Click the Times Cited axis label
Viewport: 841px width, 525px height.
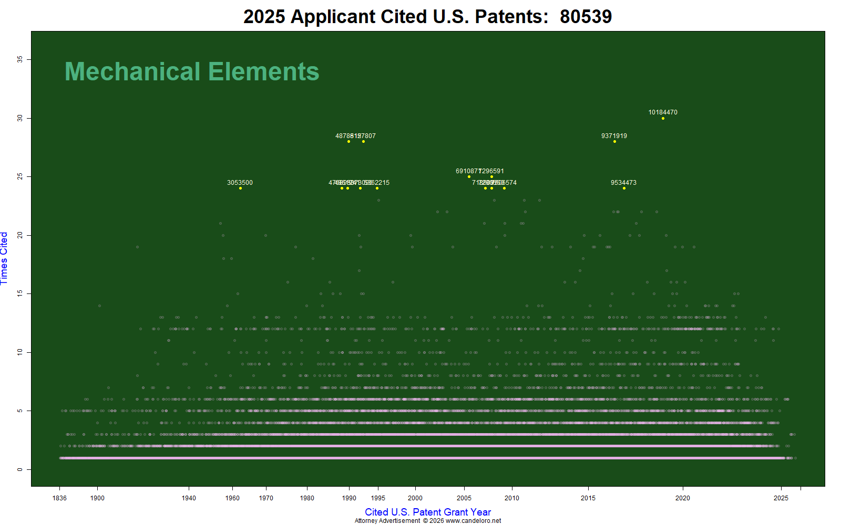click(4, 258)
